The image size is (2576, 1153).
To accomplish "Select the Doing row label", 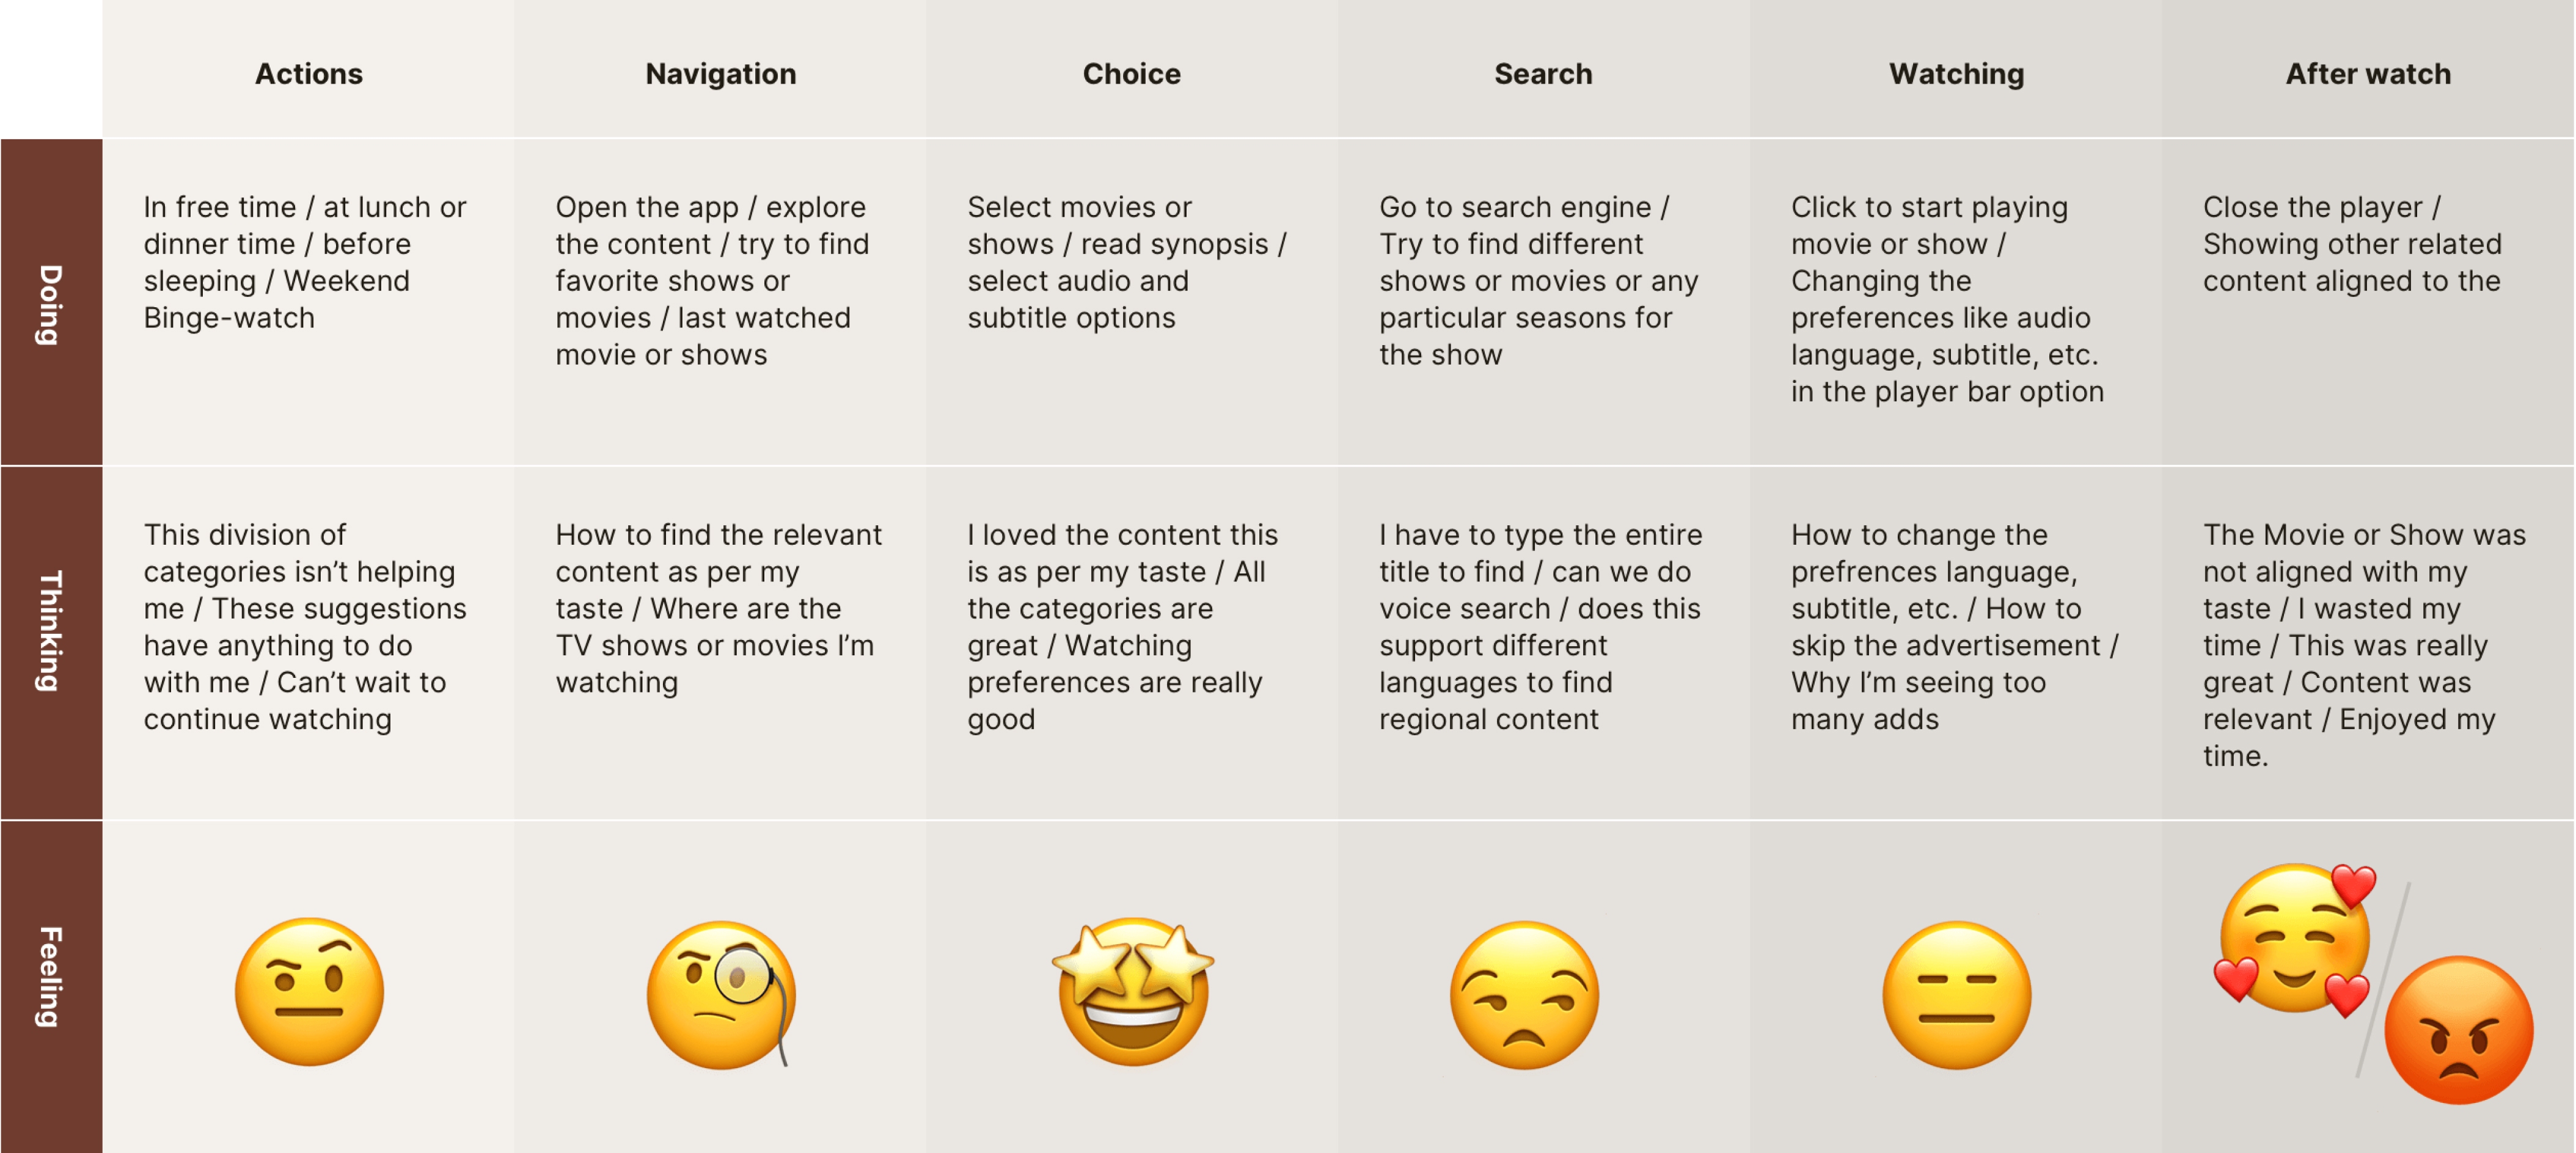I will tap(50, 304).
